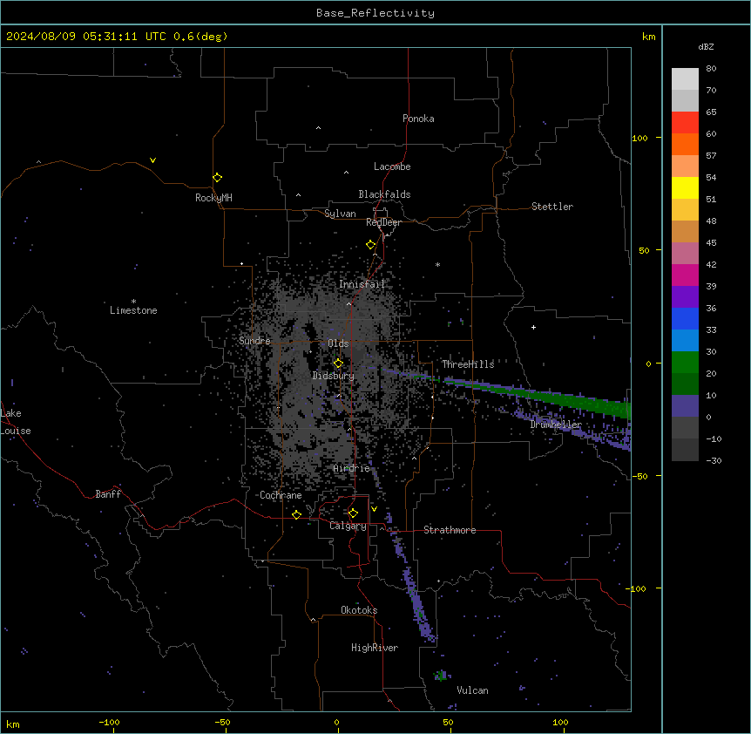Pick the lightest 70-80 dBZ swatch atop legend
The height and width of the screenshot is (734, 751).
(685, 79)
